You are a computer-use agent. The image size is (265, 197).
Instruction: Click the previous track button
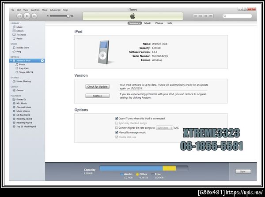click(19, 16)
